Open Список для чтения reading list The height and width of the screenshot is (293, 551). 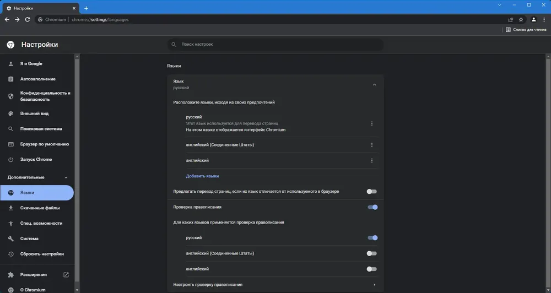click(526, 30)
